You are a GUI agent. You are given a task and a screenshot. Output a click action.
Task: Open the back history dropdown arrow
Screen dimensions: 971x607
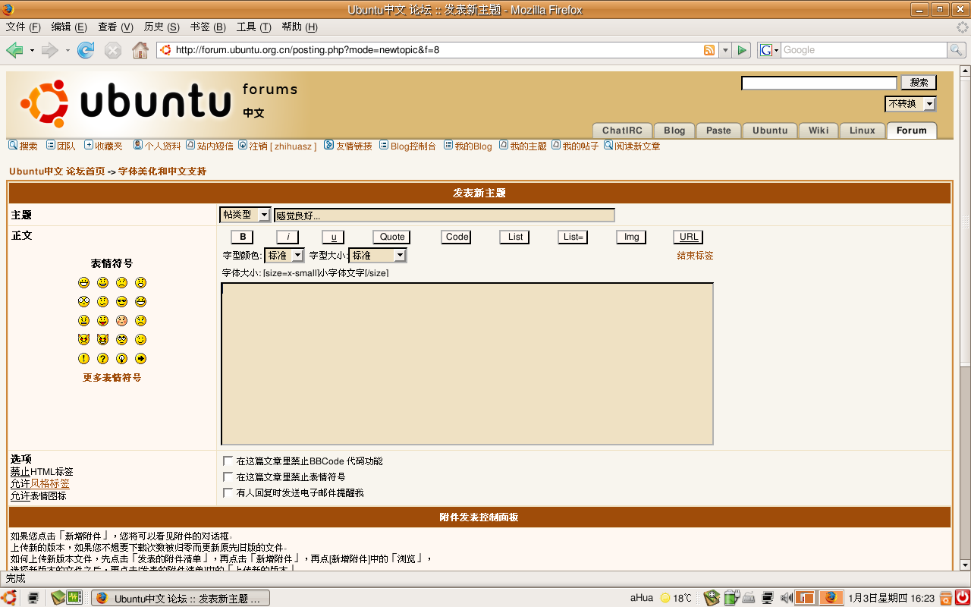pyautogui.click(x=32, y=50)
